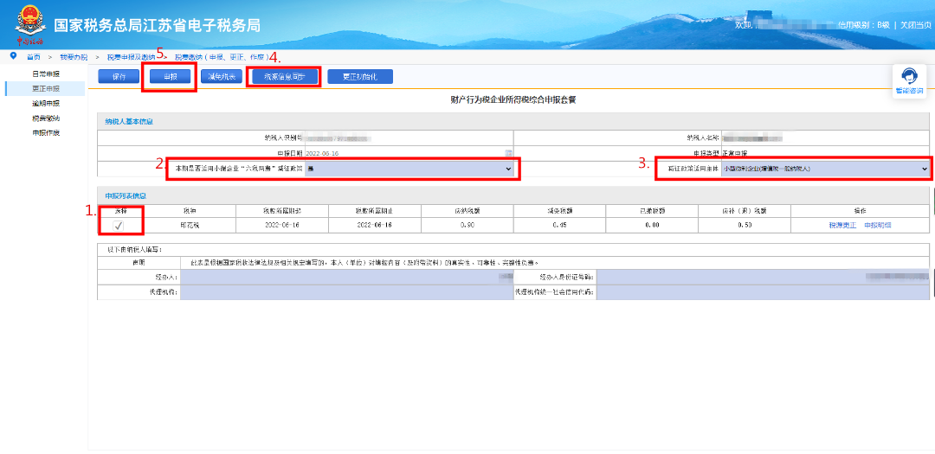This screenshot has height=454, width=935.
Task: Select 日常申报 in the left sidebar
Action: coord(46,74)
